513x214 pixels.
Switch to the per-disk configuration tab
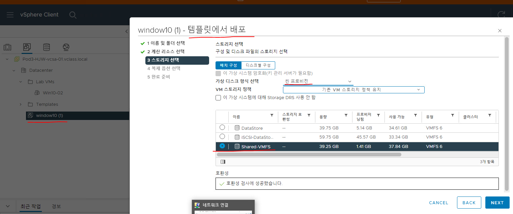(258, 65)
